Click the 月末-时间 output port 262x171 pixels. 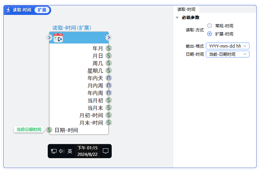109,123
